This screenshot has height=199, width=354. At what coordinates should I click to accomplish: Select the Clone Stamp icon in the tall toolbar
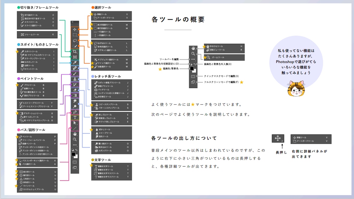click(x=75, y=79)
